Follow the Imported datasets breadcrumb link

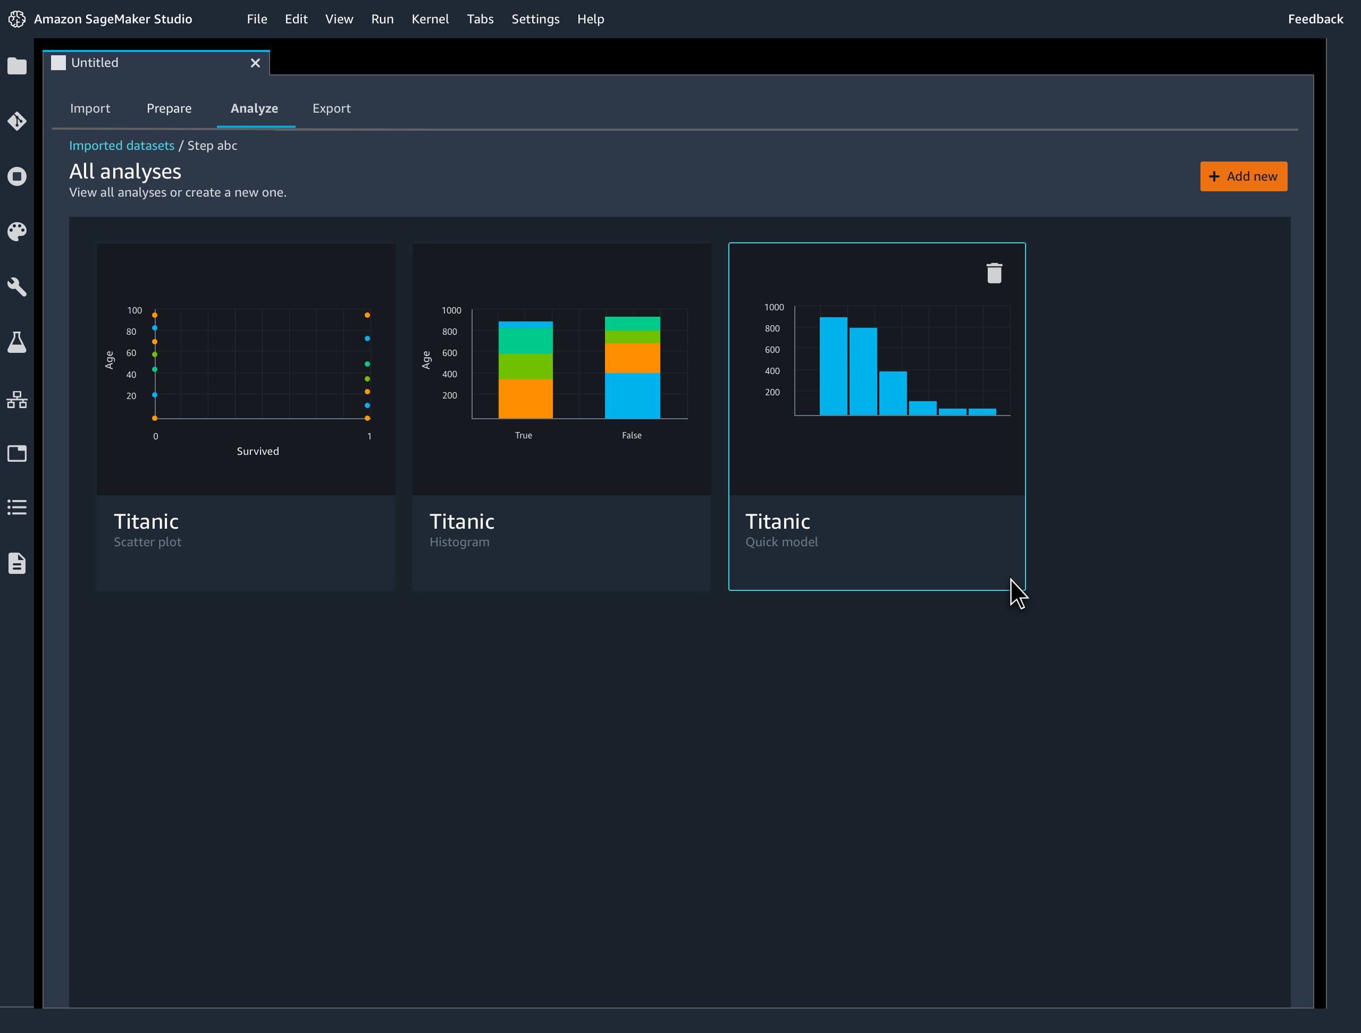pyautogui.click(x=121, y=145)
